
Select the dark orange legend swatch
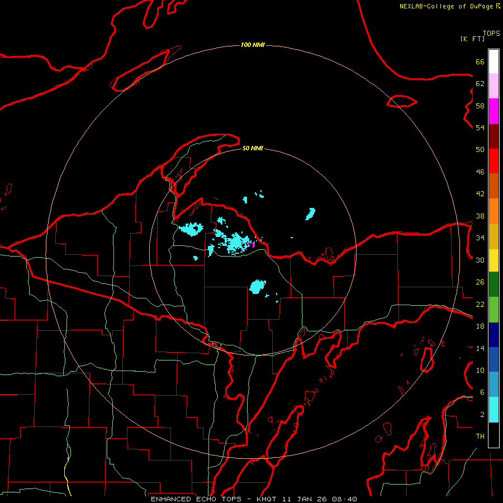click(x=493, y=186)
